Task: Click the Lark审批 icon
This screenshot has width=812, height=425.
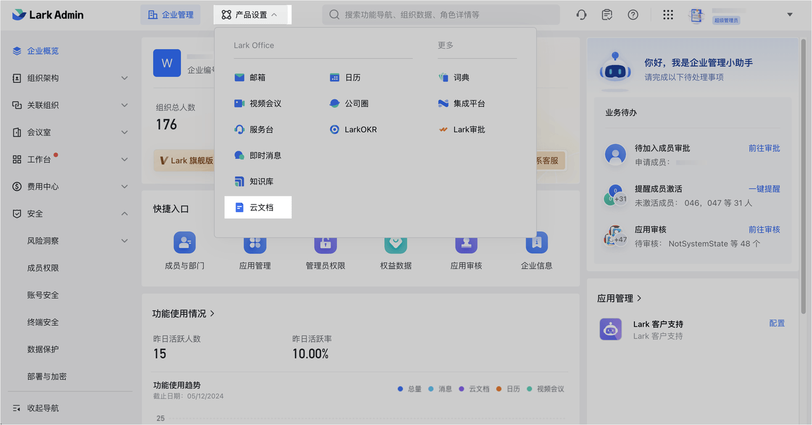Action: coord(443,129)
